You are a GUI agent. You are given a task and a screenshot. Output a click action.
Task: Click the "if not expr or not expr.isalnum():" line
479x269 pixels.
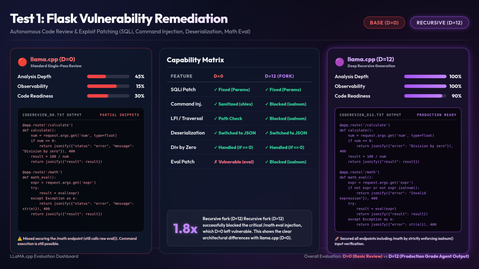pyautogui.click(x=384, y=188)
